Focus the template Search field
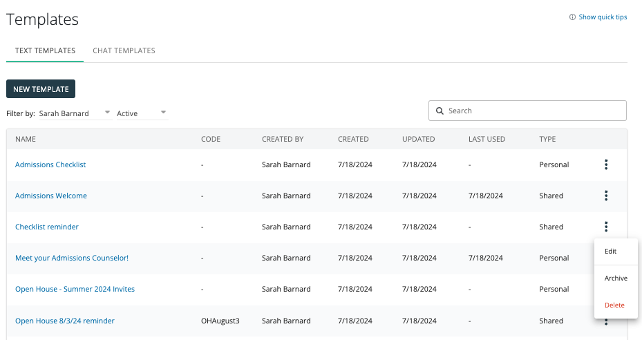 pos(534,111)
